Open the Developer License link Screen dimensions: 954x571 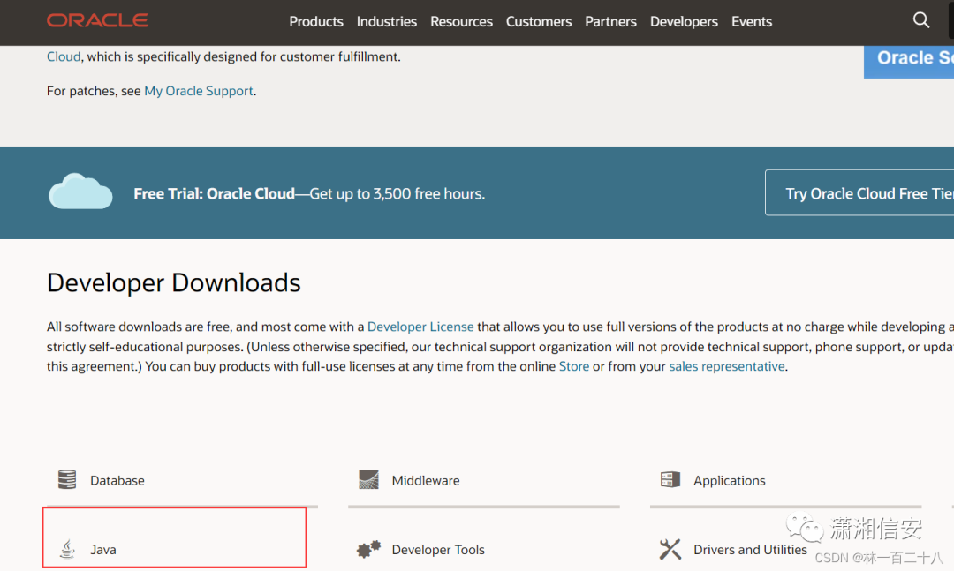click(x=420, y=327)
